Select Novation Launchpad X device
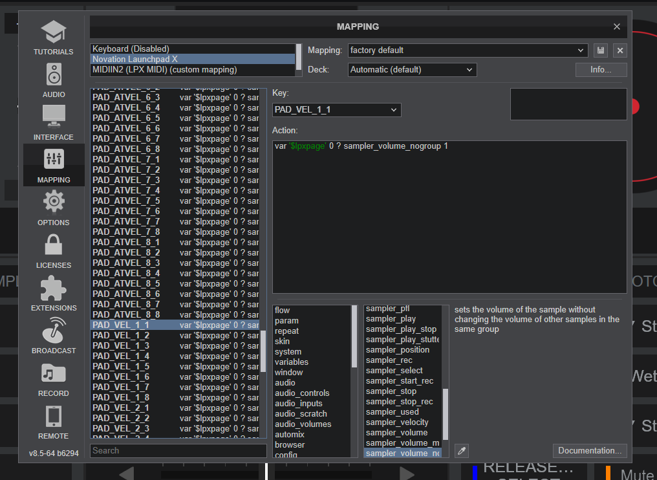This screenshot has width=657, height=480. (193, 59)
